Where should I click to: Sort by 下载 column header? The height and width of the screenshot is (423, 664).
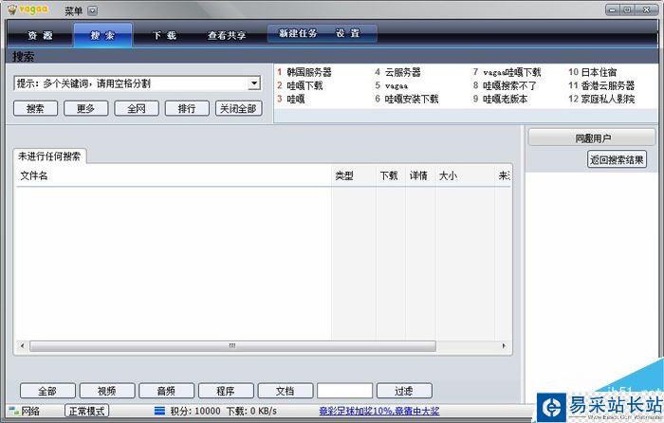tap(389, 175)
